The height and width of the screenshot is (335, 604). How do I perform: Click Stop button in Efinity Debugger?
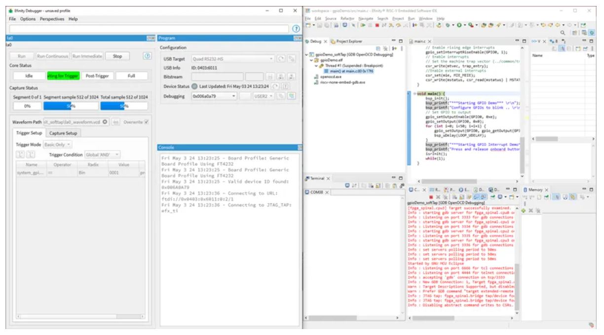[x=117, y=56]
